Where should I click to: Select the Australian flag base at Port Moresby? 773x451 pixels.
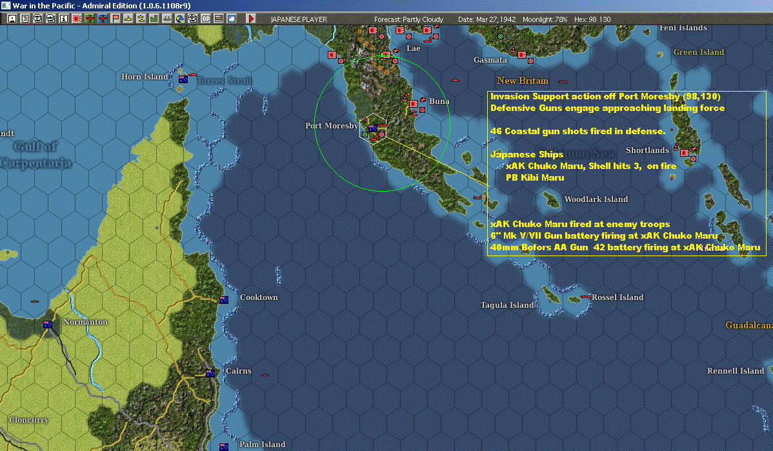point(373,128)
